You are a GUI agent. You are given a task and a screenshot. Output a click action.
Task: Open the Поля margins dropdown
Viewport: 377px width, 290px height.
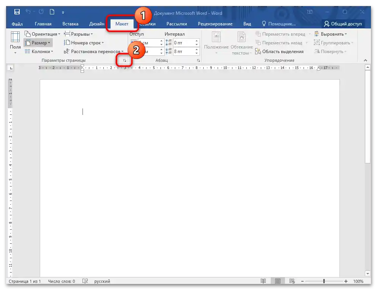pyautogui.click(x=15, y=43)
